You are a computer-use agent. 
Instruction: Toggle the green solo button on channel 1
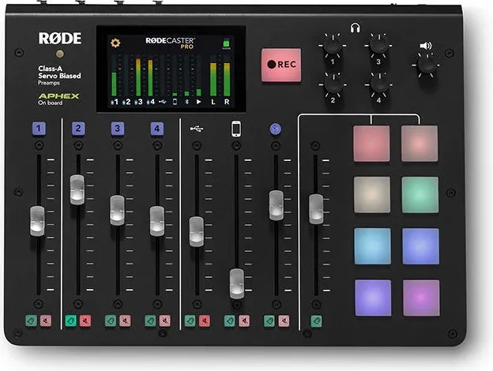coord(31,320)
